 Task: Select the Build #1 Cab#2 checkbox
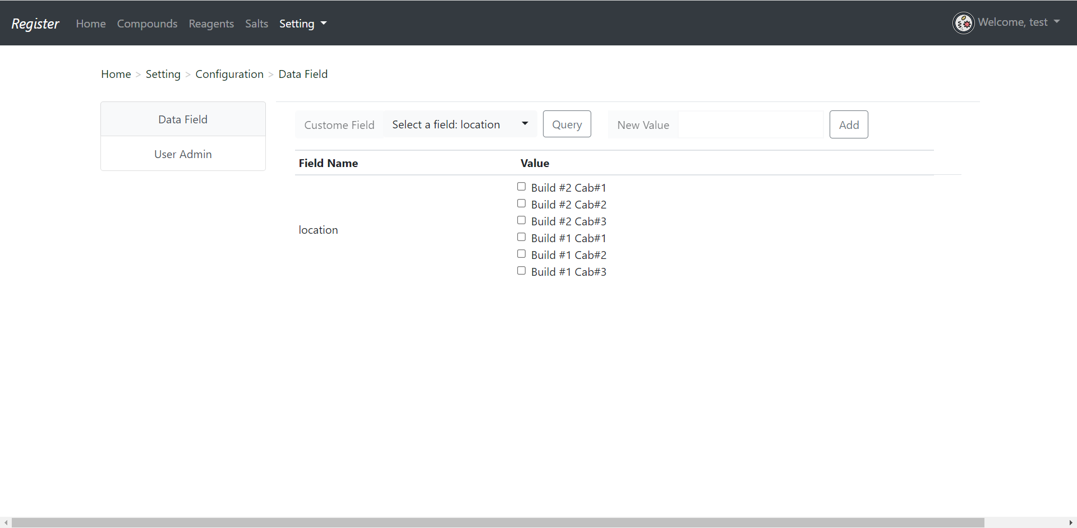pos(522,254)
